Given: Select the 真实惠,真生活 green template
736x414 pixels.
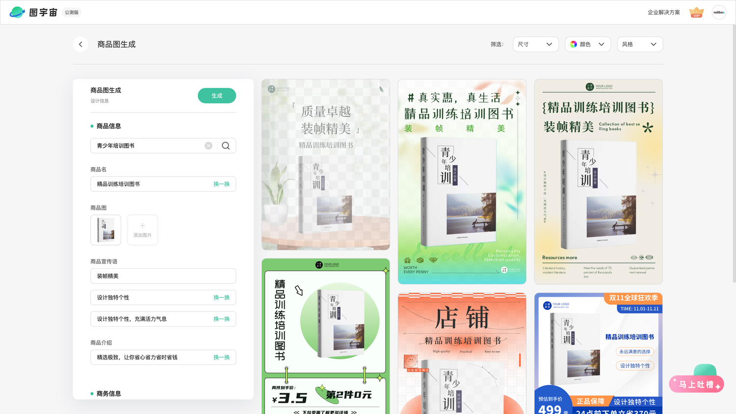Looking at the screenshot, I should click(462, 181).
